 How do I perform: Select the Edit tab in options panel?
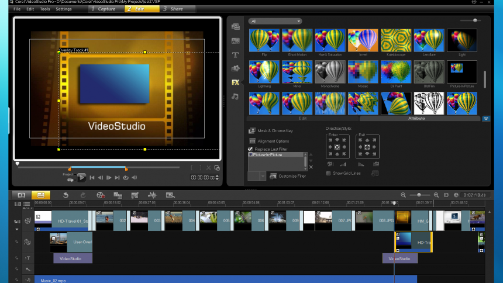click(302, 118)
